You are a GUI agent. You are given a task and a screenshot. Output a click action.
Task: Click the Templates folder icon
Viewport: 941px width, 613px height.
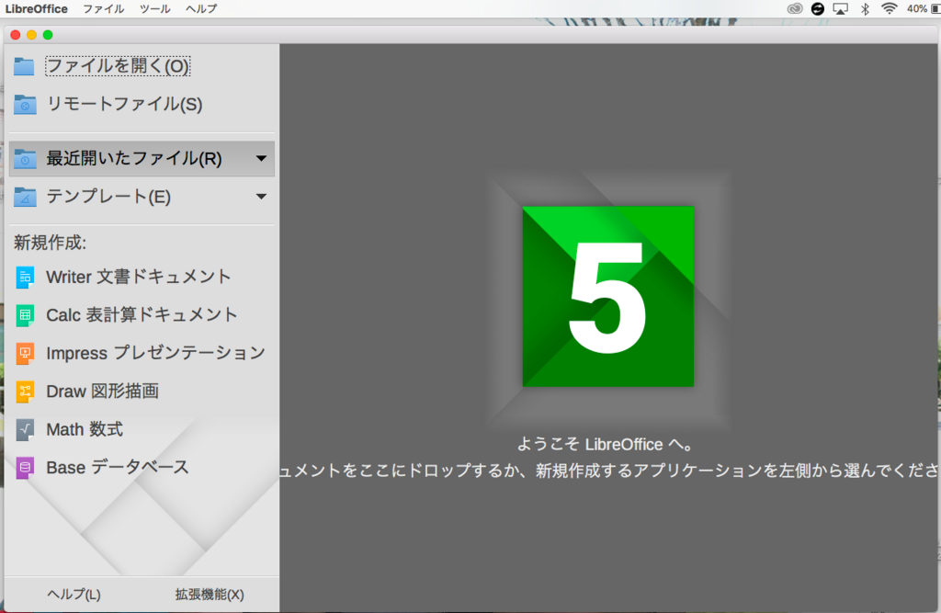coord(25,197)
